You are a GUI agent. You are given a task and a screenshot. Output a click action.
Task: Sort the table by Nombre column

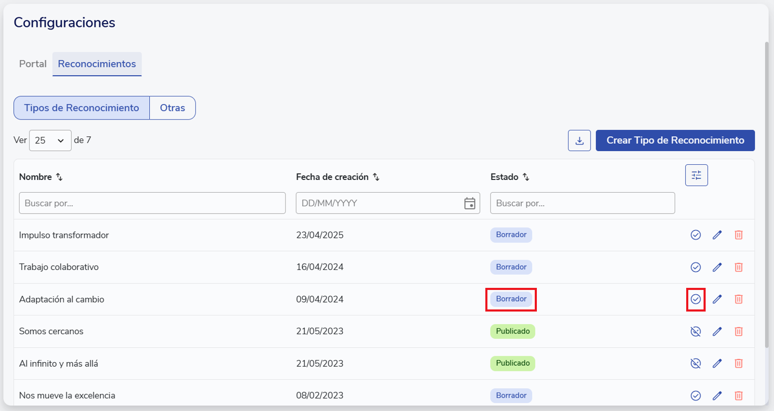tap(59, 177)
